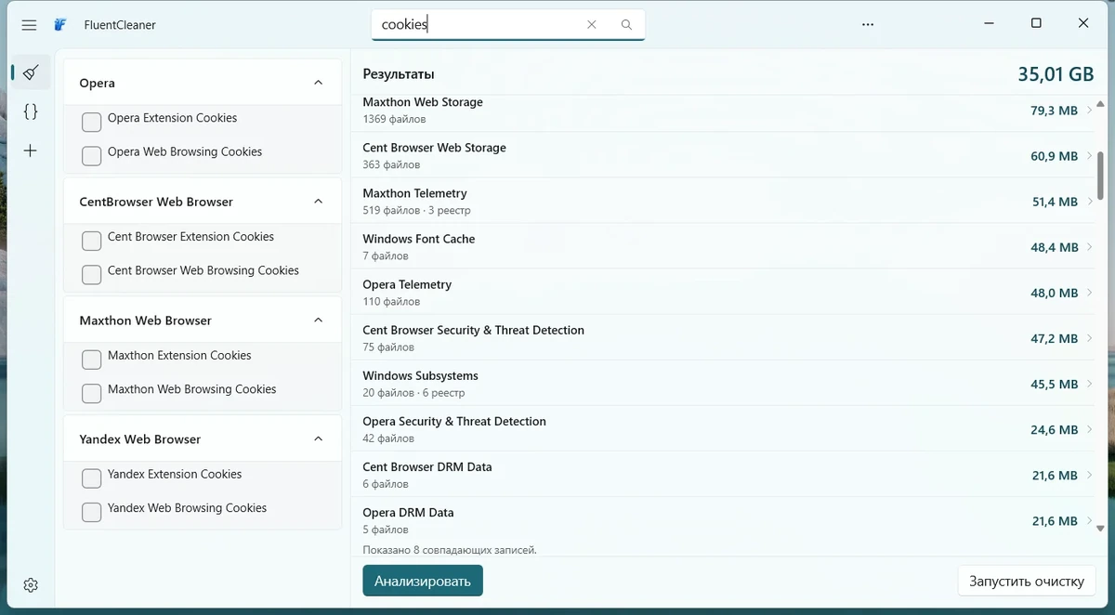The width and height of the screenshot is (1115, 615).
Task: Clear the search box with X
Action: pos(592,25)
